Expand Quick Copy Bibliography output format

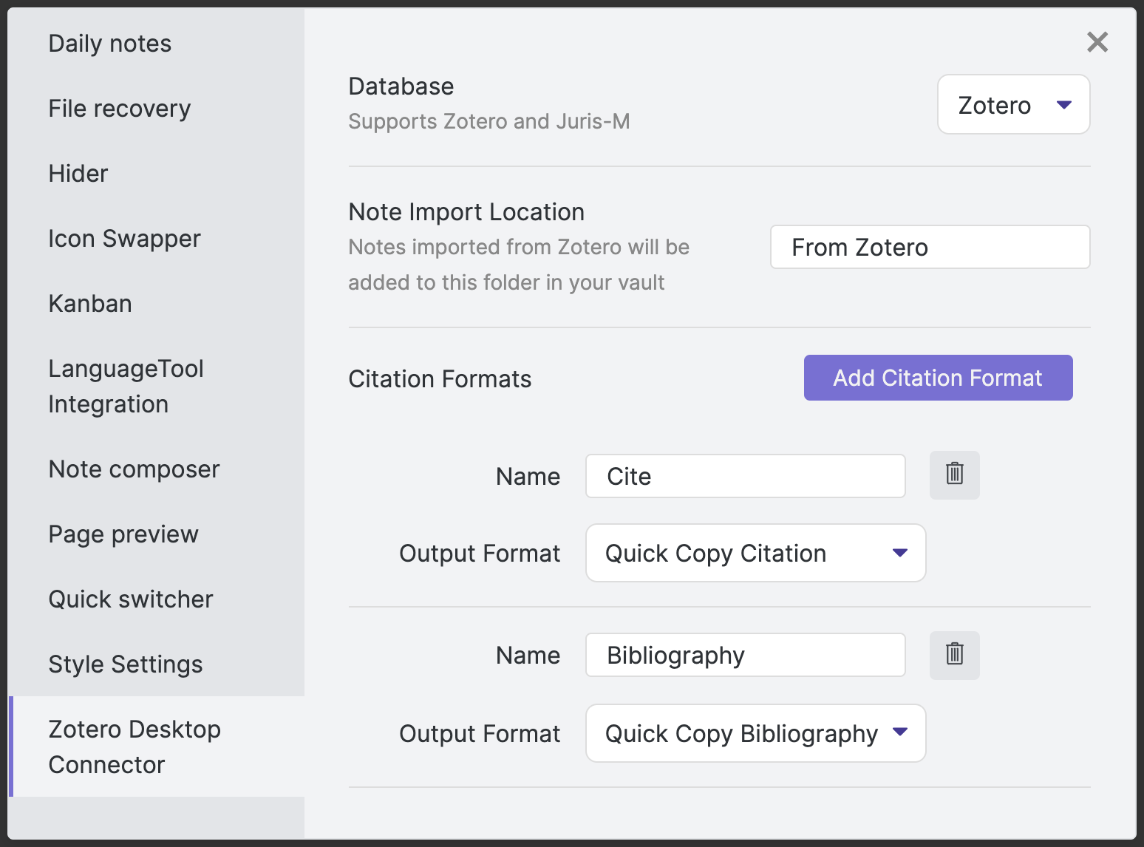point(755,733)
